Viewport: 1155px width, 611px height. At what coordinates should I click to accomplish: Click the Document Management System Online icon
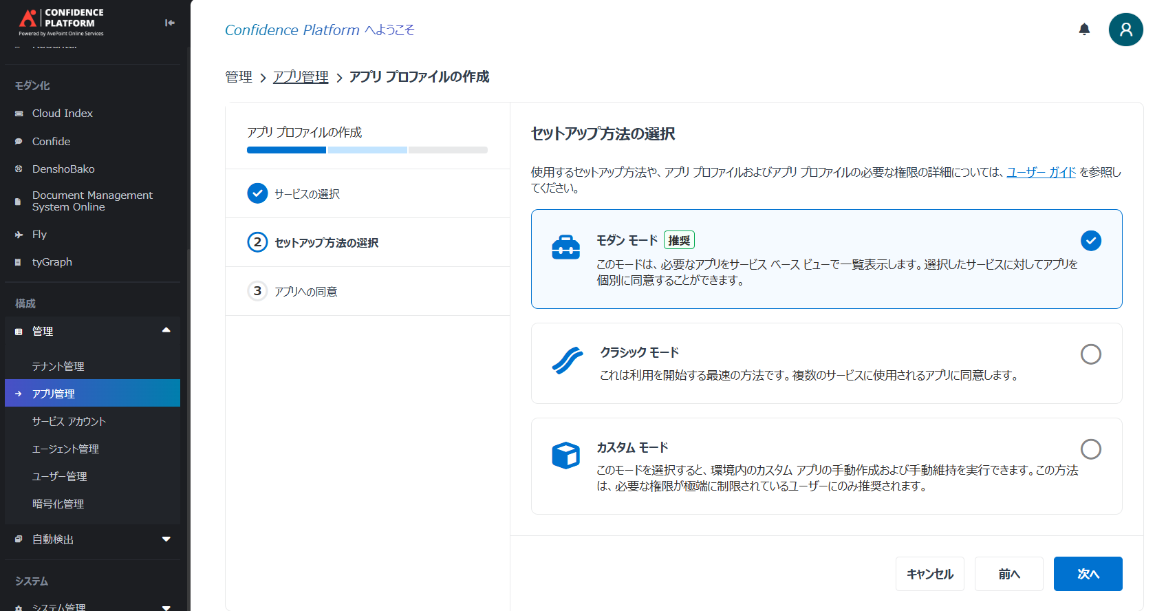point(19,202)
